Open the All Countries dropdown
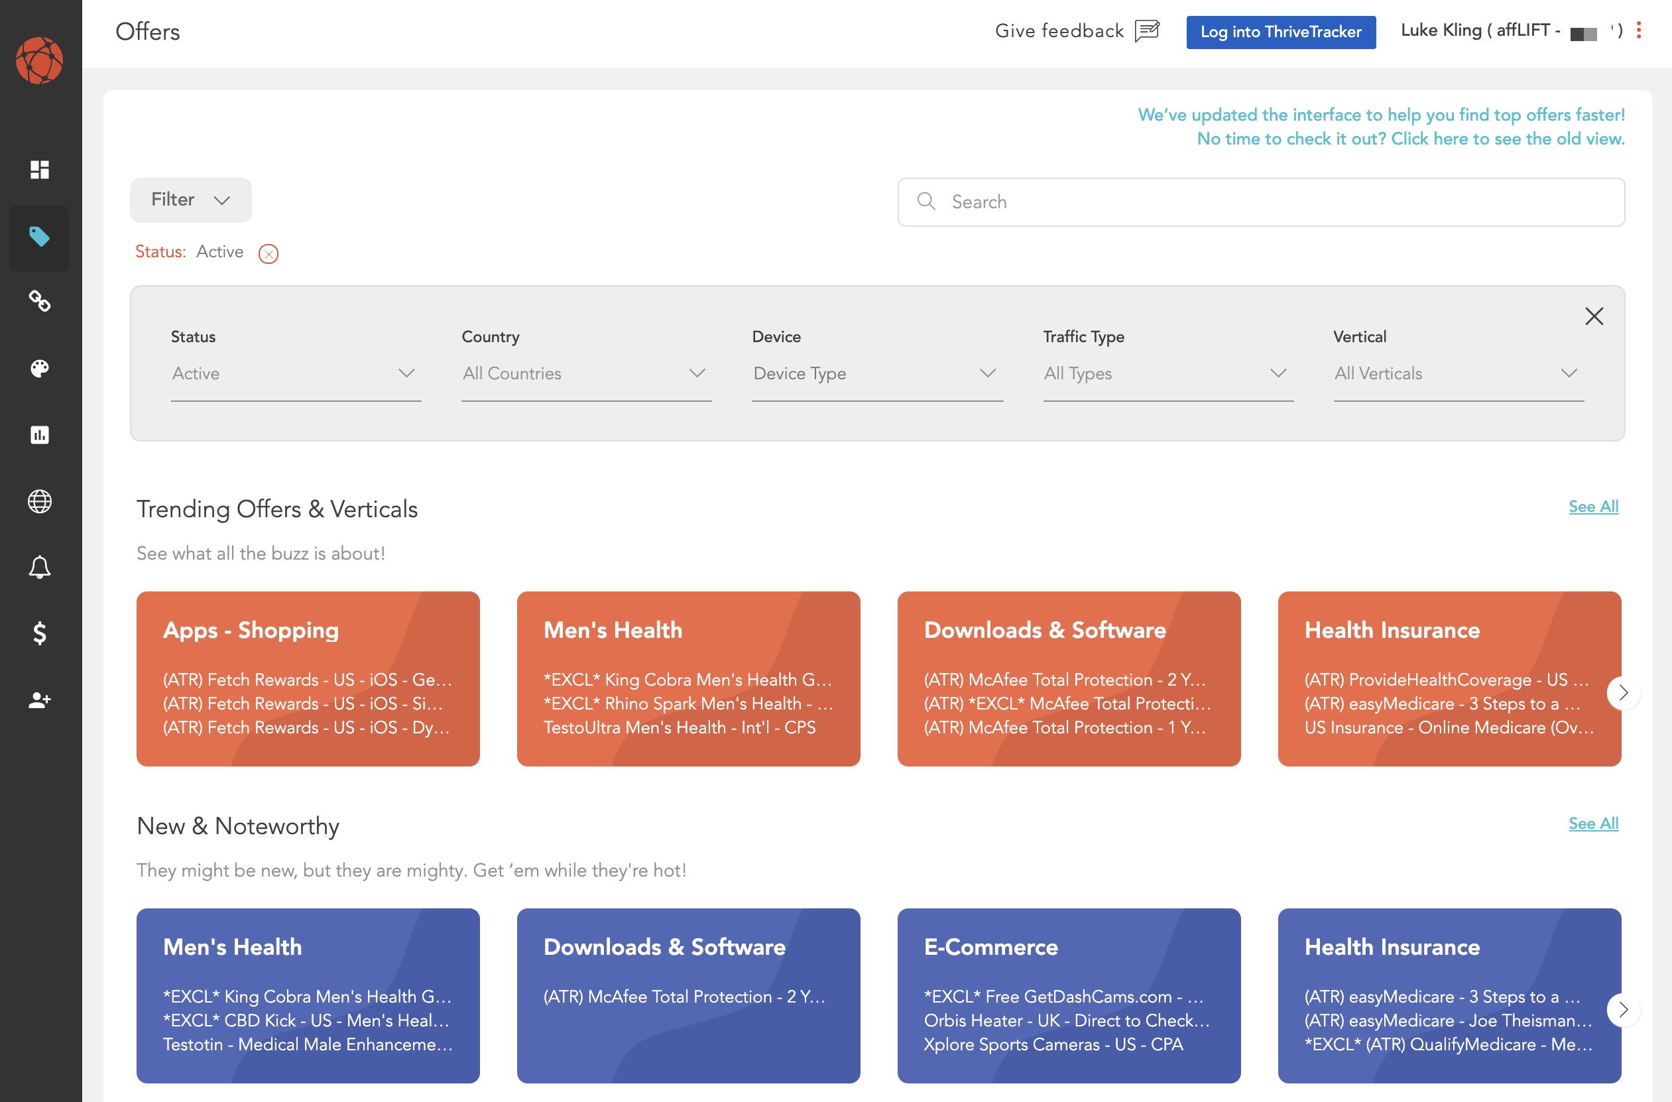1672x1102 pixels. pos(587,374)
